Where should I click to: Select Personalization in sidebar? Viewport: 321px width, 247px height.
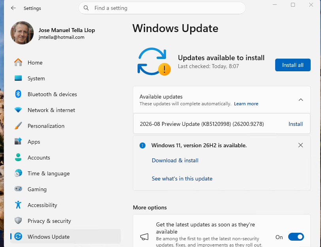[66, 125]
